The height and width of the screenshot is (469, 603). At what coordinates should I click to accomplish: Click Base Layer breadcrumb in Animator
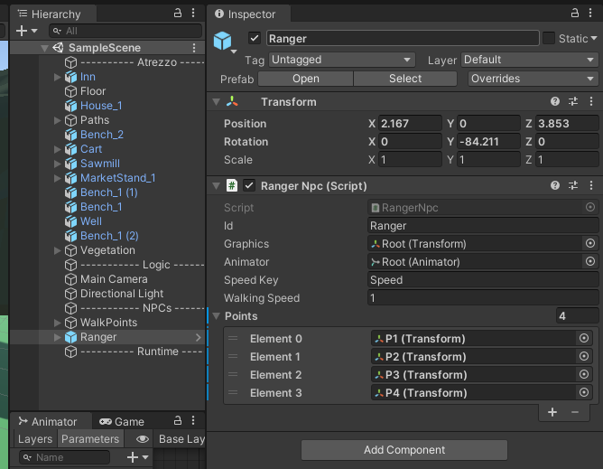pos(182,439)
